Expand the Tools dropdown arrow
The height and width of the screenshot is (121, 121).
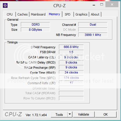tap(70, 114)
